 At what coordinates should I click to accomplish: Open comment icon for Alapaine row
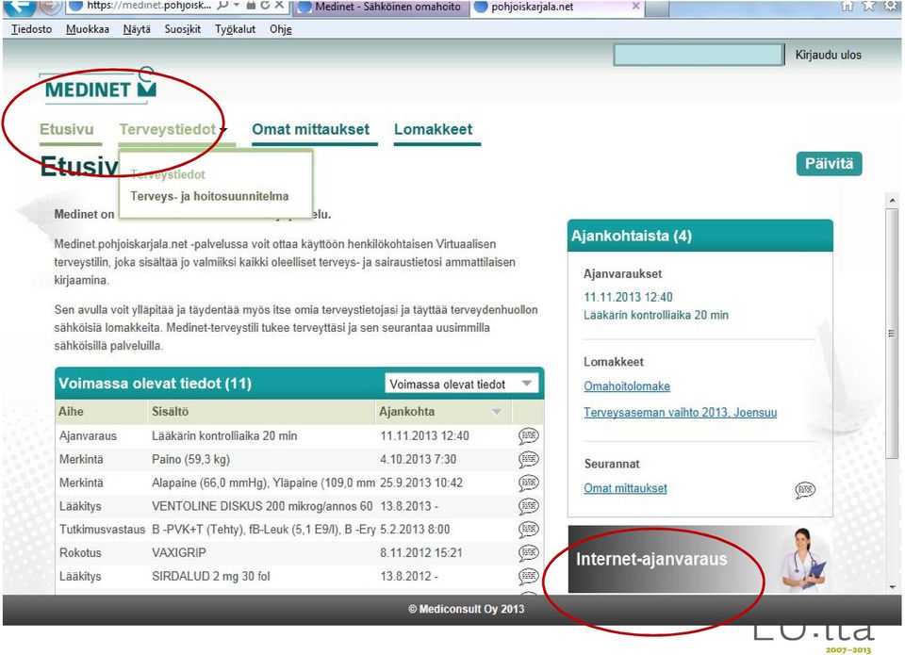point(528,483)
